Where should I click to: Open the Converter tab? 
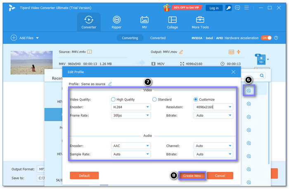coord(89,22)
